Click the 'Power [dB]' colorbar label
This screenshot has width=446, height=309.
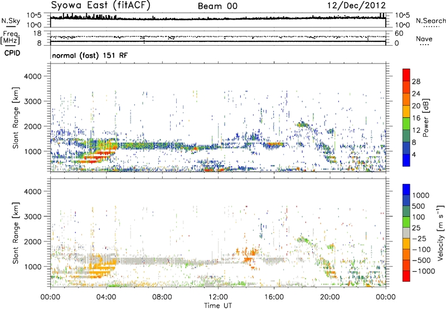[426, 118]
